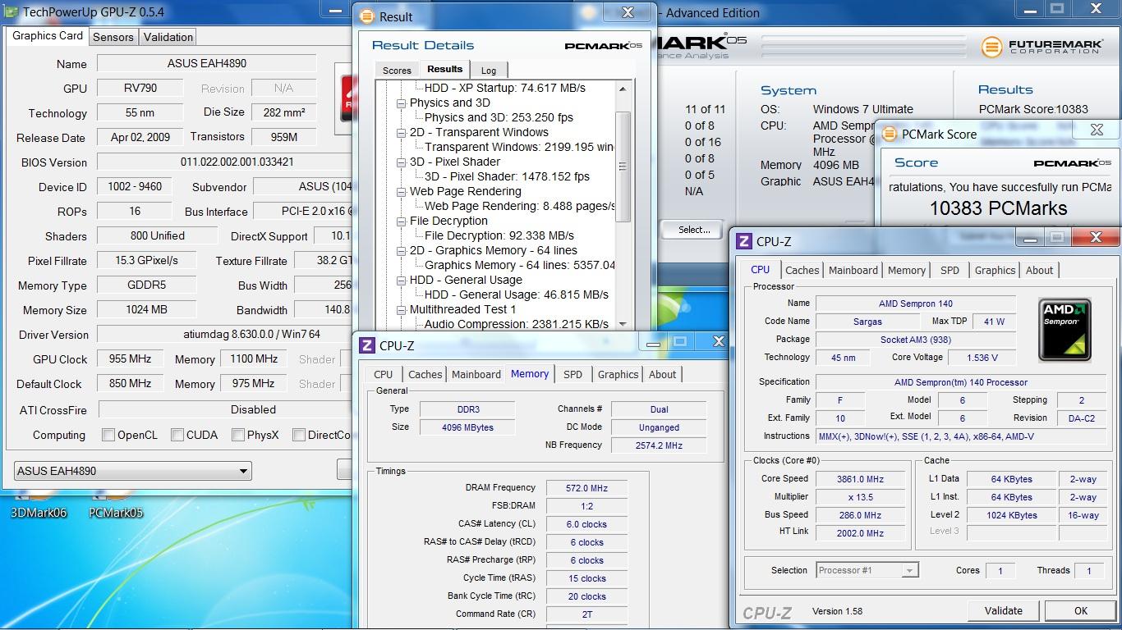The height and width of the screenshot is (630, 1122).
Task: Click the PCMark05 logo in Result Details
Action: click(603, 46)
